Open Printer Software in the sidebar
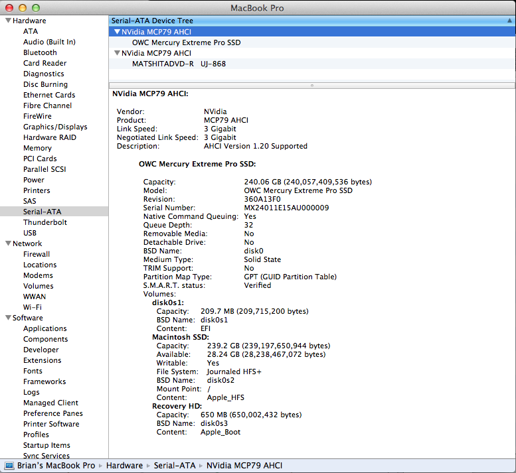This screenshot has width=516, height=473. (x=51, y=424)
